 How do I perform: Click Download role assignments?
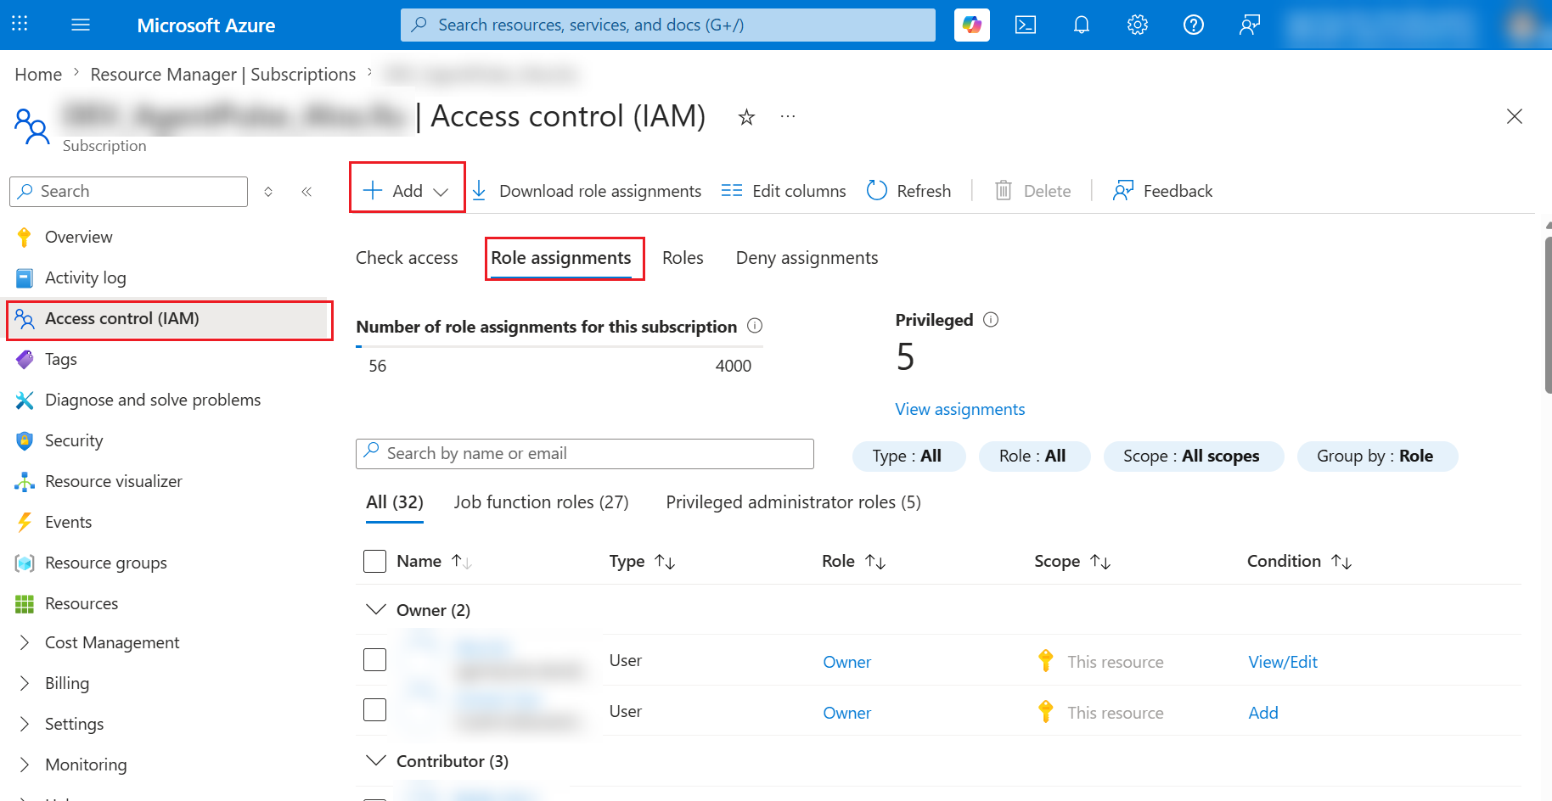click(x=587, y=191)
